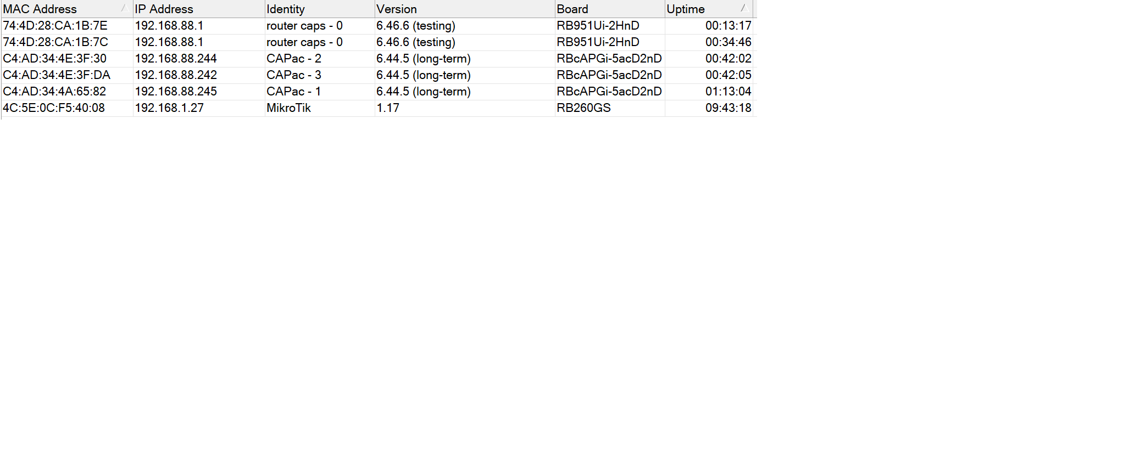Click the MAC Address column header

click(x=41, y=8)
